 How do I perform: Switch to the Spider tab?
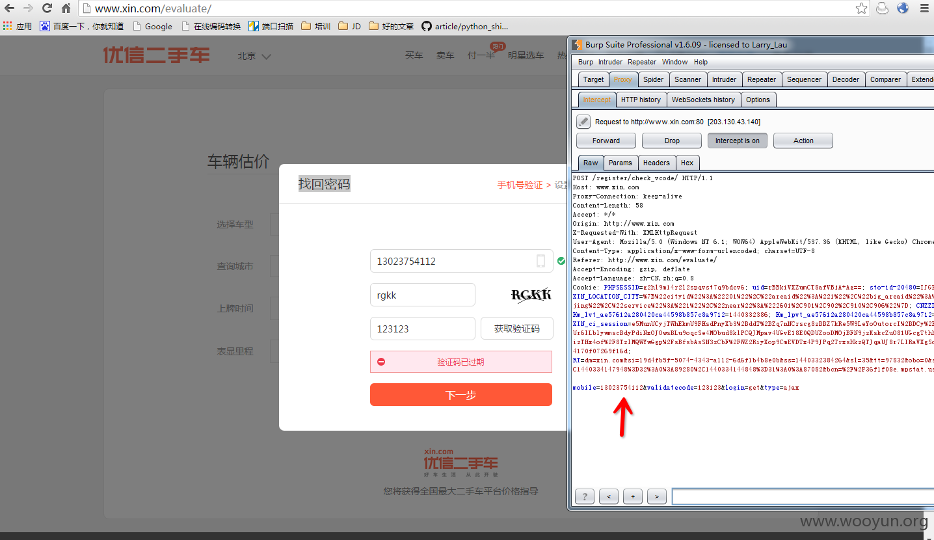(x=653, y=79)
